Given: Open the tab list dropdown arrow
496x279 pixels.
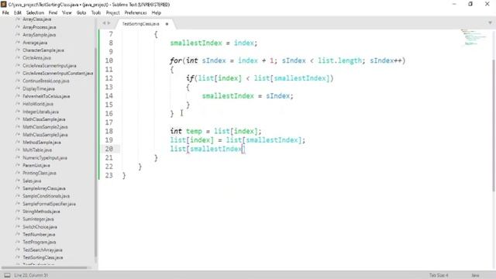Looking at the screenshot, I should (x=490, y=22).
